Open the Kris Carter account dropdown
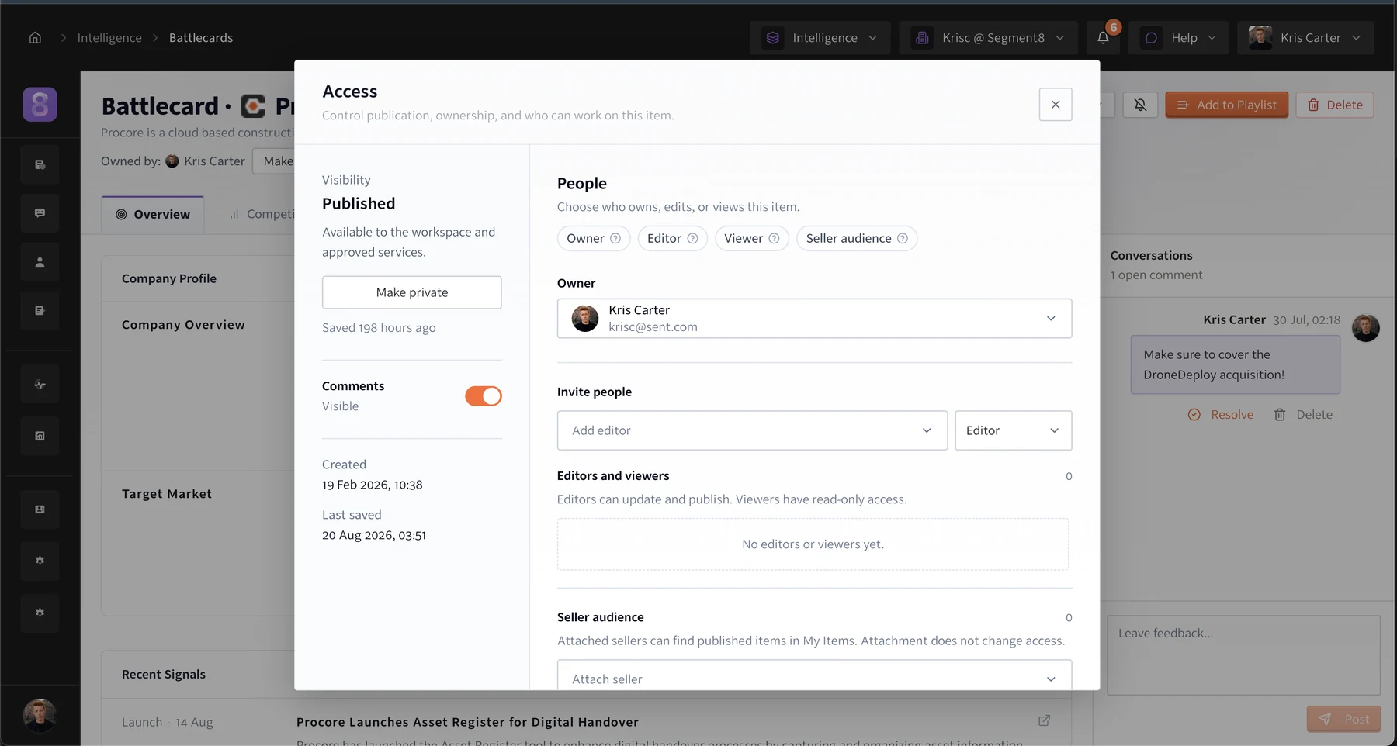 (1306, 37)
